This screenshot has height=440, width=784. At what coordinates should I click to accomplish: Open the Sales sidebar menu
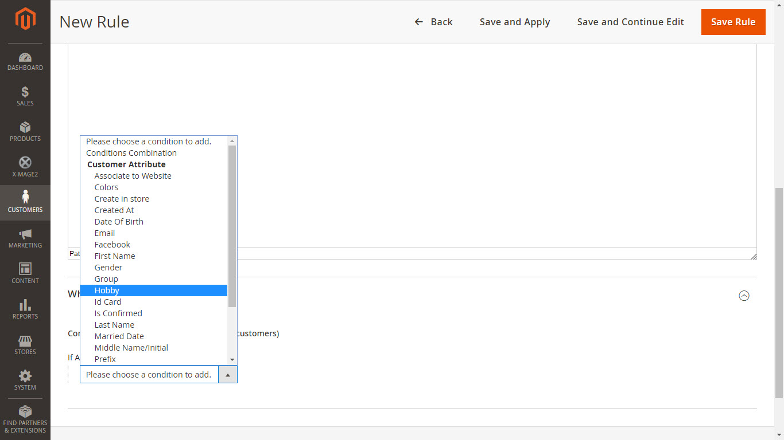[x=25, y=96]
